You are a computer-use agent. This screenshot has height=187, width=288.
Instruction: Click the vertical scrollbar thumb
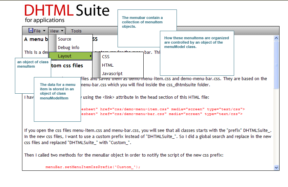(x=276, y=65)
